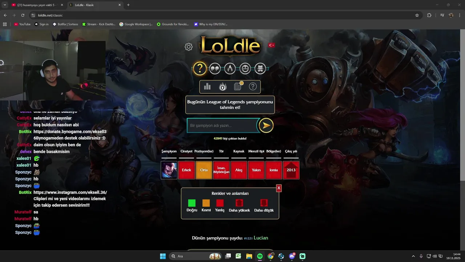This screenshot has width=465, height=262.
Task: Click the Yasuo champion portrait
Action: pyautogui.click(x=169, y=170)
